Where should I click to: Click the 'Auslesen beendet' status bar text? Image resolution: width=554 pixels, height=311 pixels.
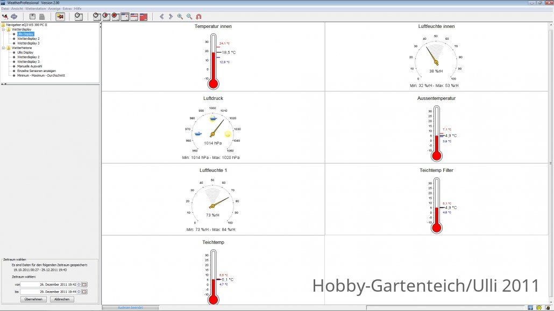[130, 308]
